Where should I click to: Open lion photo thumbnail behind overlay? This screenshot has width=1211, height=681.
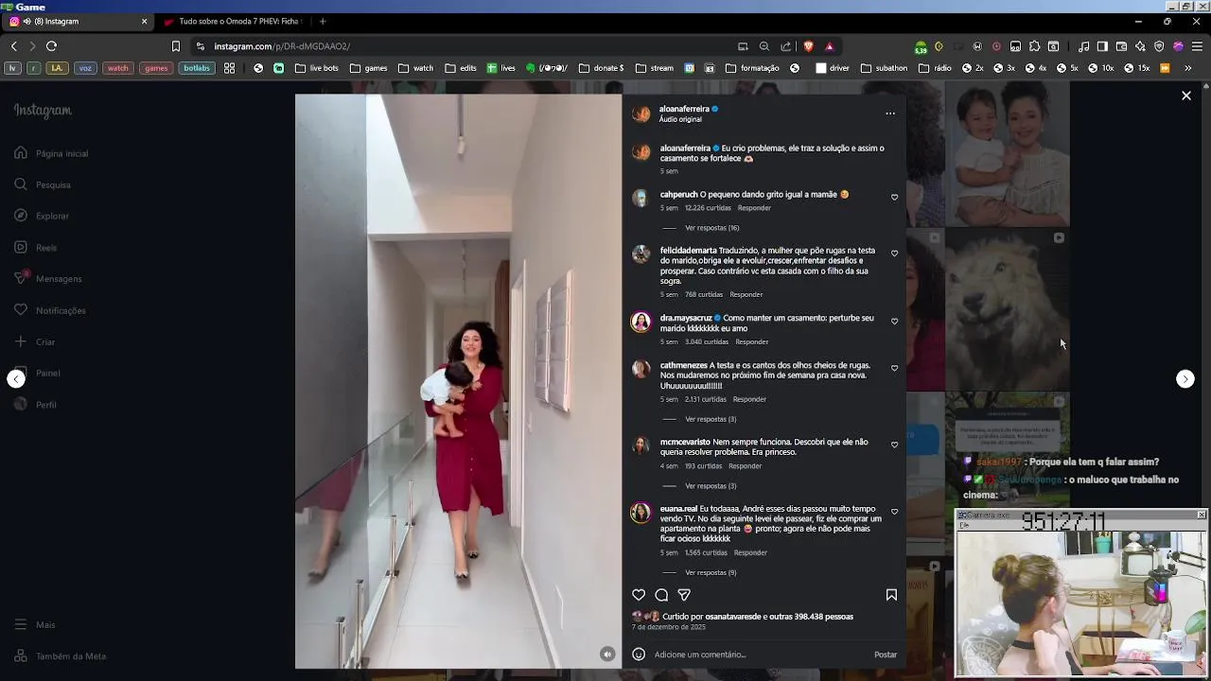coord(1007,310)
